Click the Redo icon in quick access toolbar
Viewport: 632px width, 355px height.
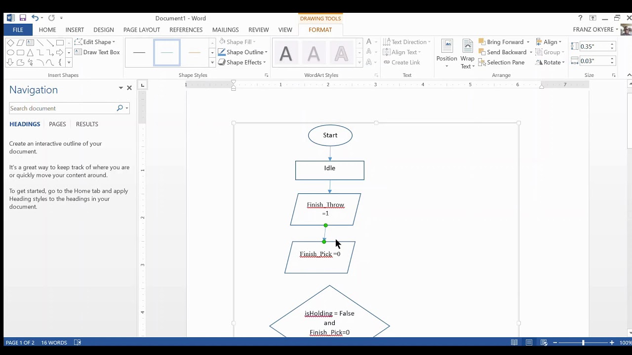(51, 18)
